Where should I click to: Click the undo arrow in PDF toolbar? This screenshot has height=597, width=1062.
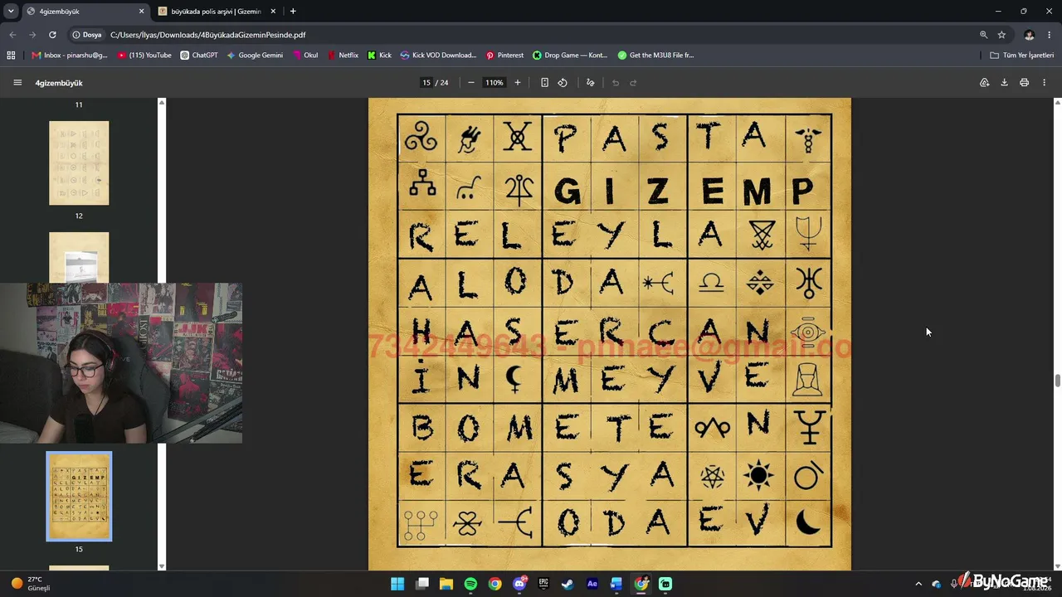click(616, 83)
